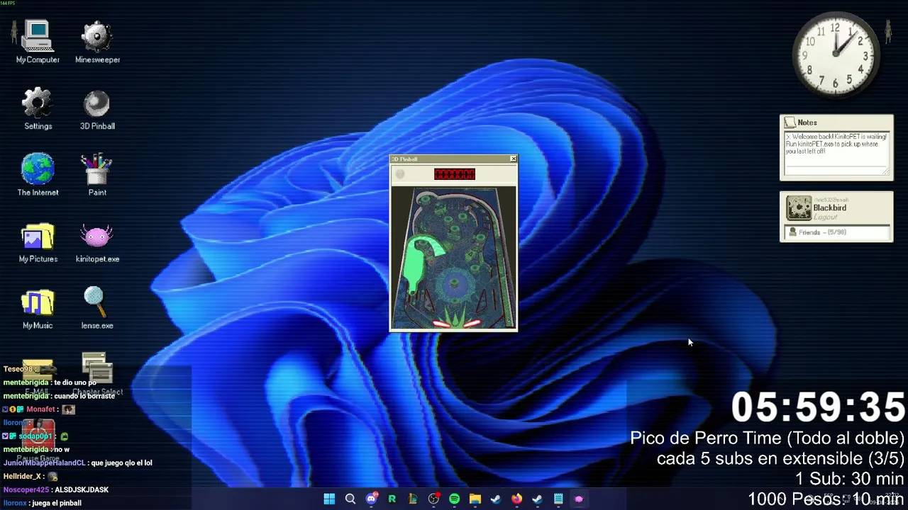Click the ball indicator beside the score
The image size is (908, 510).
pos(400,174)
